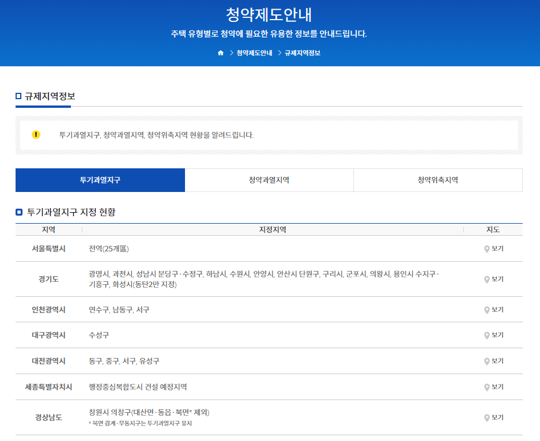Click the notice text about 투기과열지구 현황
This screenshot has width=540, height=441.
pyautogui.click(x=156, y=135)
